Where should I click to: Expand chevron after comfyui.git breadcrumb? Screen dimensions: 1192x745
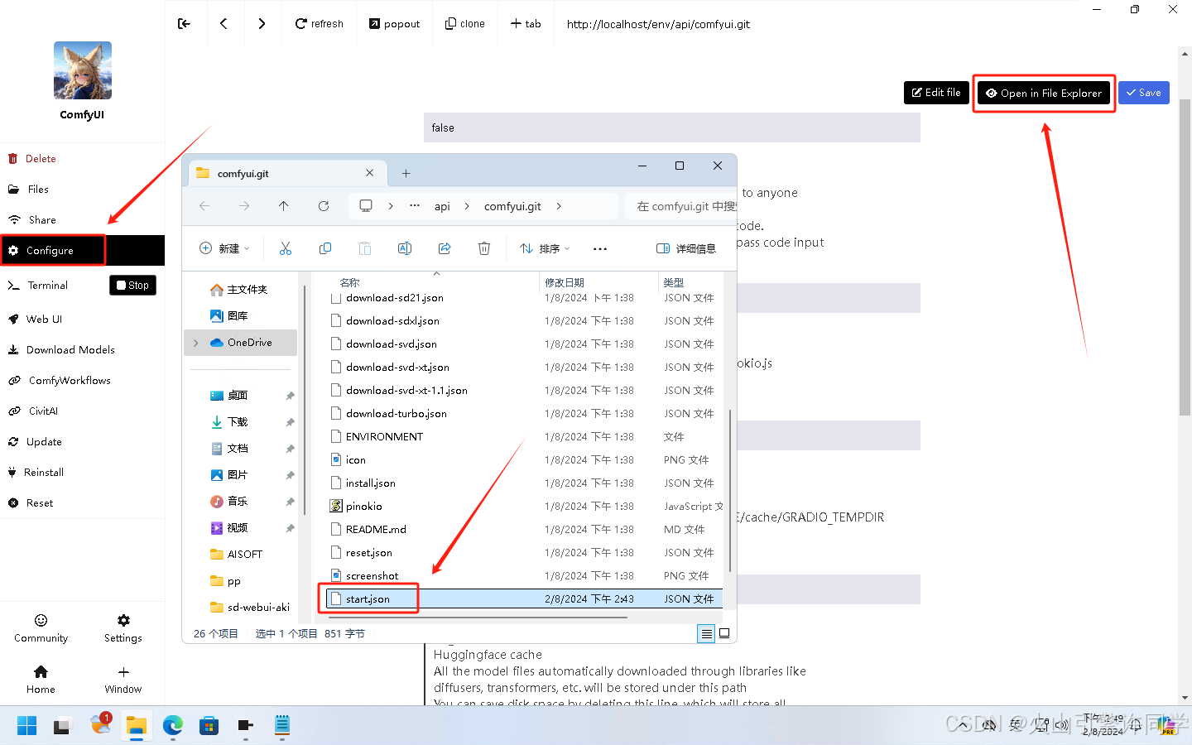[559, 206]
